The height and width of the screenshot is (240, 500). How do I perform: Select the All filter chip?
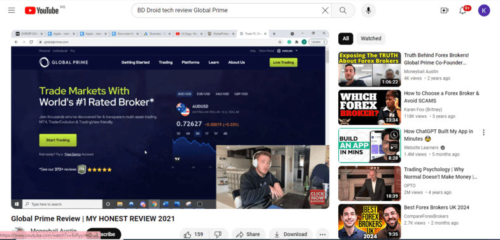click(x=346, y=39)
